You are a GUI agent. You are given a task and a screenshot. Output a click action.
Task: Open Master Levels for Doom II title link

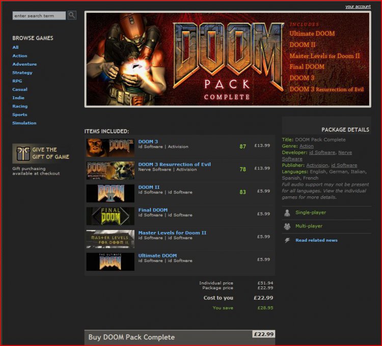(x=172, y=233)
